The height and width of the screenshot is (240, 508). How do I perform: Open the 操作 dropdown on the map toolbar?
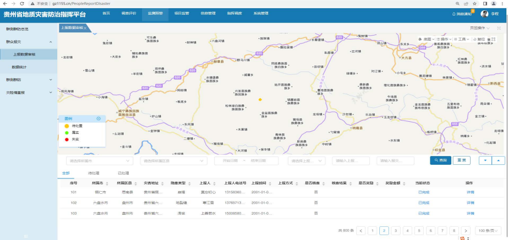tap(444, 39)
